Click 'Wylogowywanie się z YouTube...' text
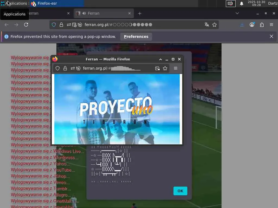 pyautogui.click(x=43, y=170)
